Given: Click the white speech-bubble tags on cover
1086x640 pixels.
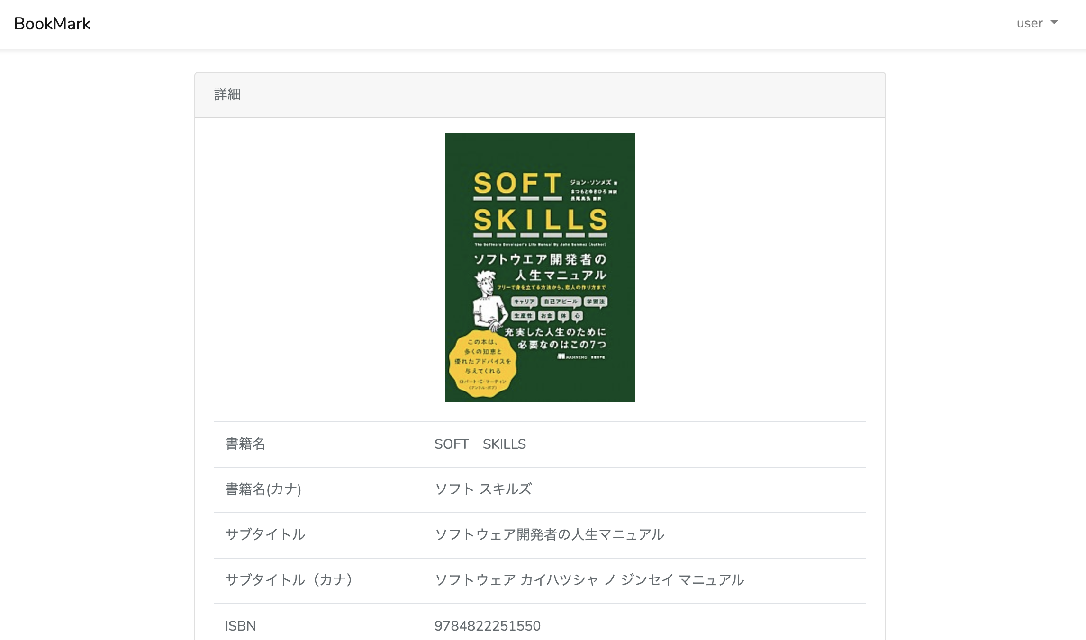Looking at the screenshot, I should (559, 309).
